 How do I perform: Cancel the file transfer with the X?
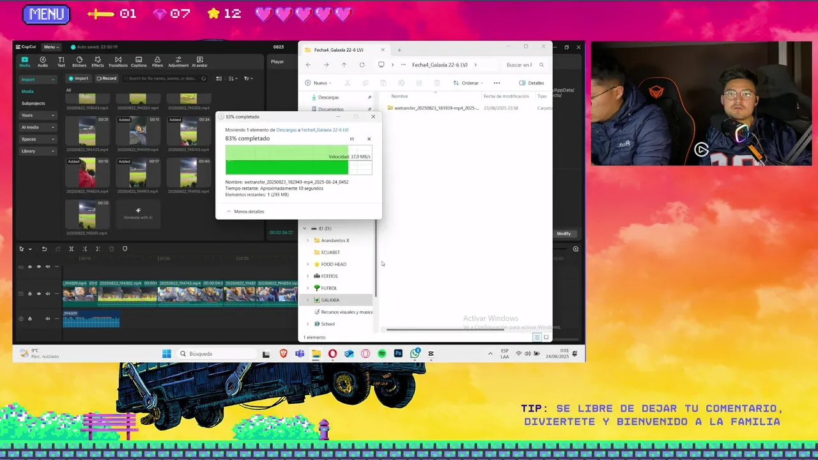coord(369,139)
